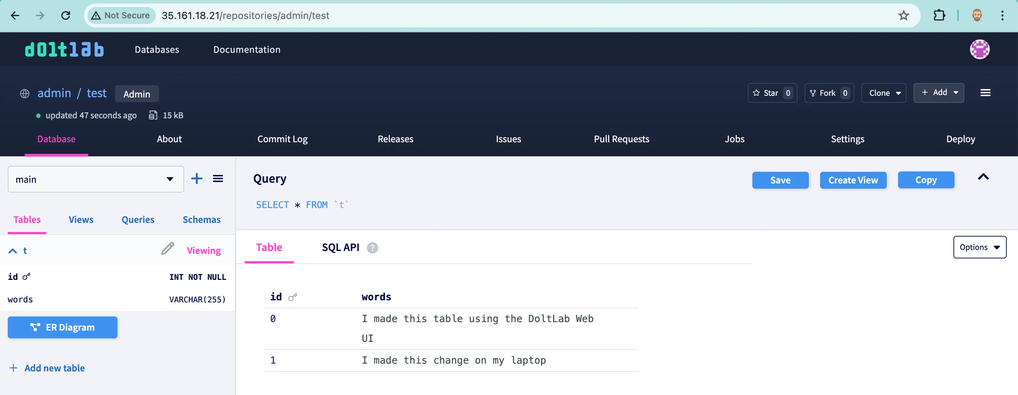Expand the Options dropdown

pyautogui.click(x=979, y=247)
